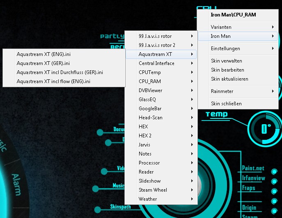Expand the arrow beside Notes
Screen dimensions: 282x218
192,154
